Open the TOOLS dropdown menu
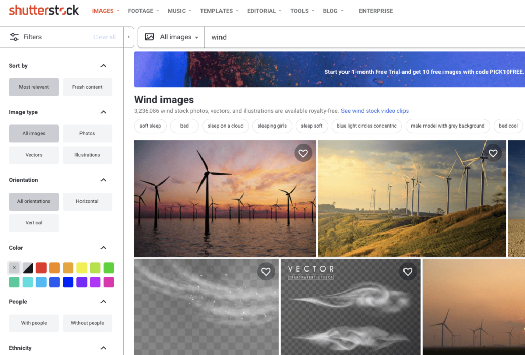The height and width of the screenshot is (355, 525). pyautogui.click(x=299, y=10)
